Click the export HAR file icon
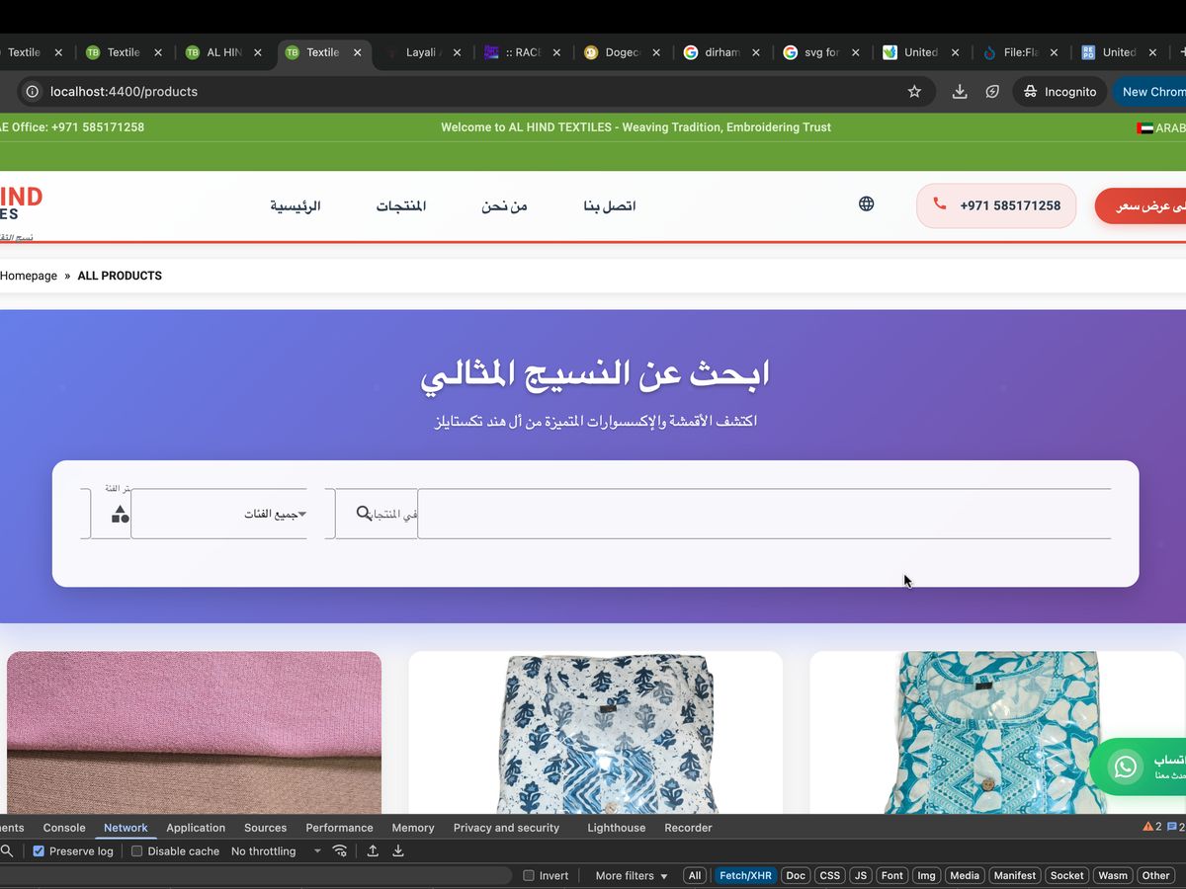This screenshot has width=1186, height=889. [x=398, y=850]
